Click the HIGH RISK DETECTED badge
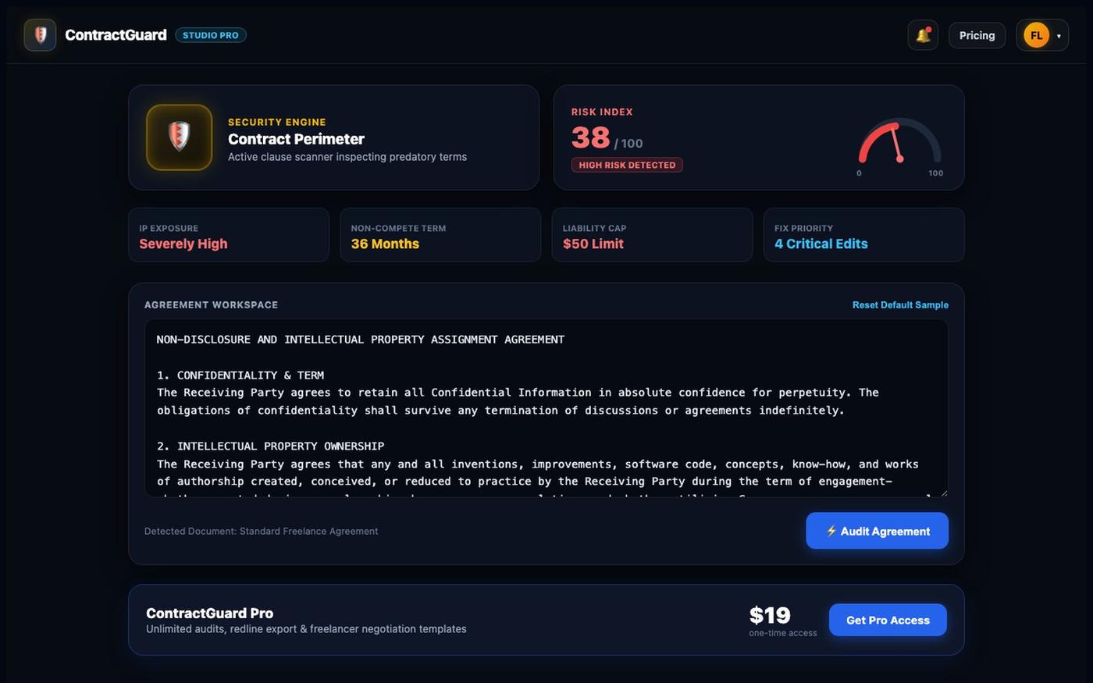This screenshot has width=1093, height=683. 627,165
